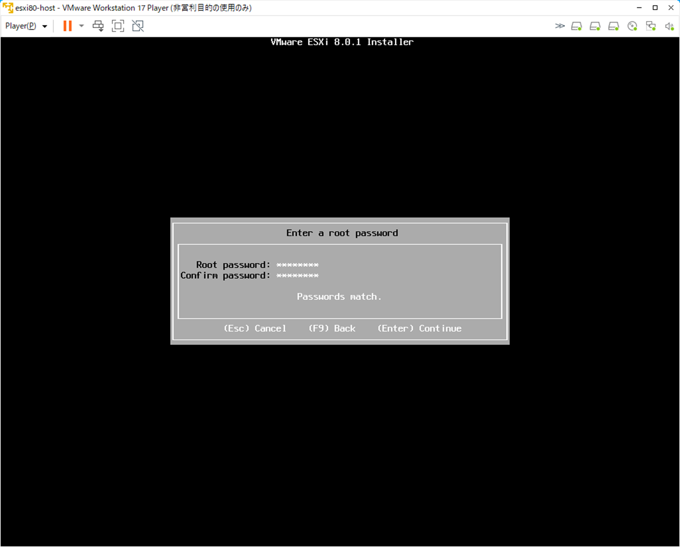Viewport: 680px width, 547px height.
Task: Click (Esc) Cancel in the installer dialog
Action: (255, 328)
